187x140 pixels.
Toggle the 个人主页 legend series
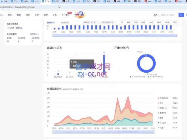coord(168,123)
